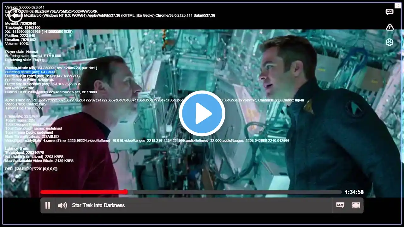
Task: Open the subtitles and audio icon
Action: coord(340,206)
